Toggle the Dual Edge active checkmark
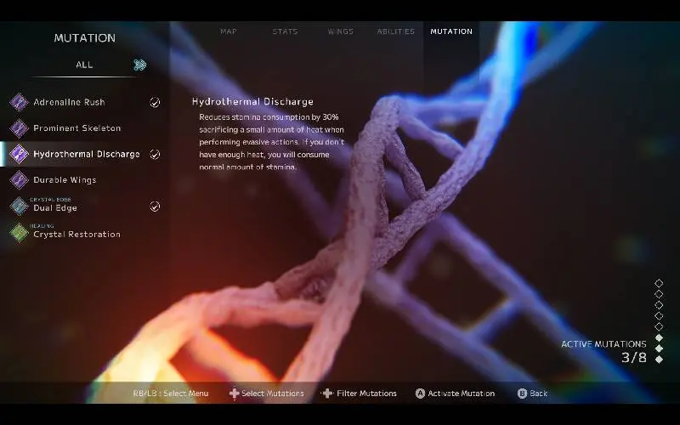 coord(155,207)
